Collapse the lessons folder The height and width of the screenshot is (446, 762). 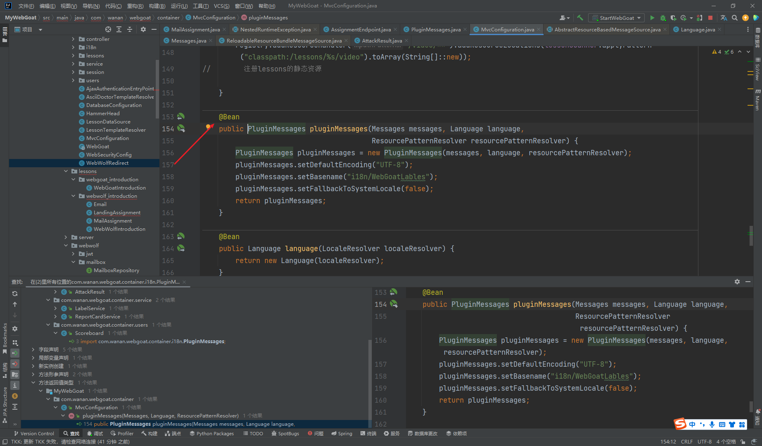pyautogui.click(x=66, y=171)
